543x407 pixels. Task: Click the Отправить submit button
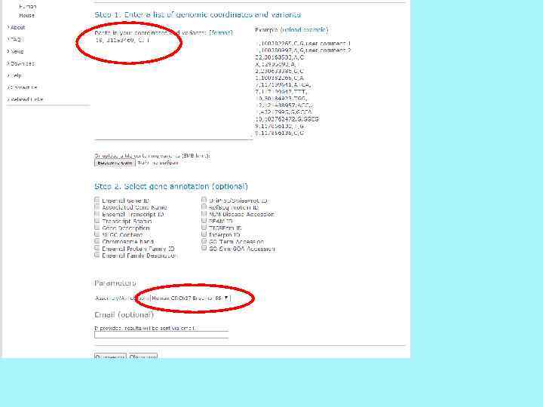[x=110, y=357]
